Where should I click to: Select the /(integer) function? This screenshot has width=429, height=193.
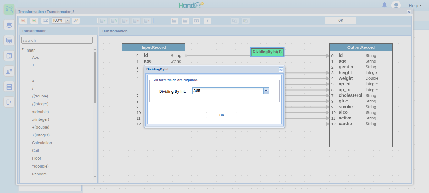[x=40, y=104]
